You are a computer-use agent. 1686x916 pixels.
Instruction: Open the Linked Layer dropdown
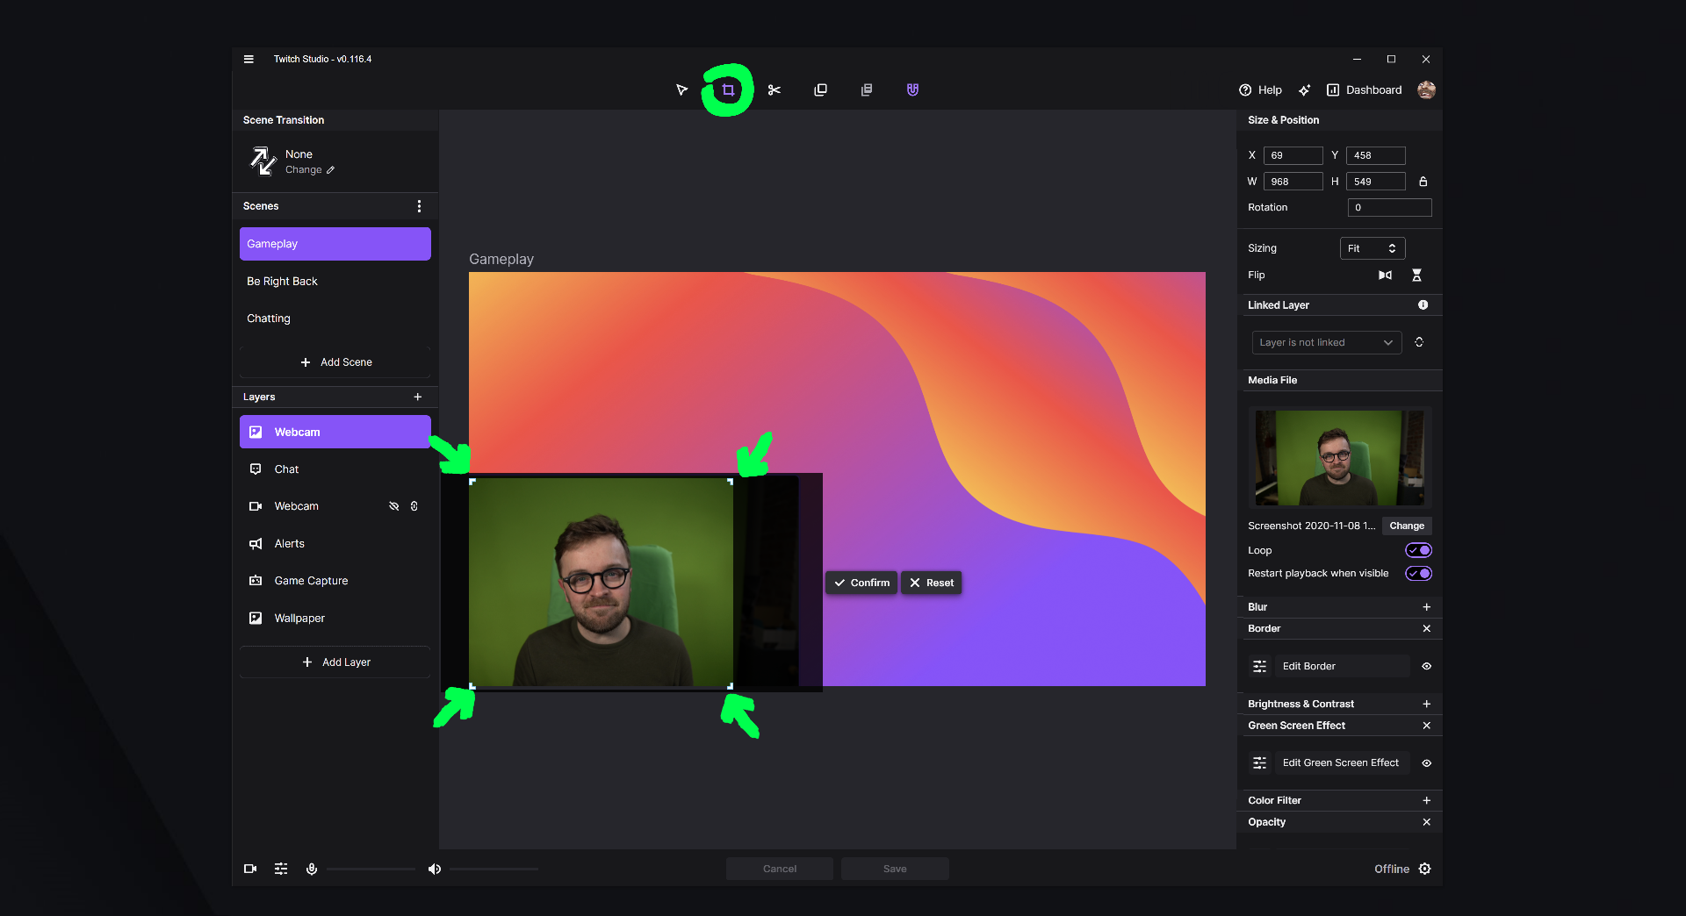pos(1326,343)
